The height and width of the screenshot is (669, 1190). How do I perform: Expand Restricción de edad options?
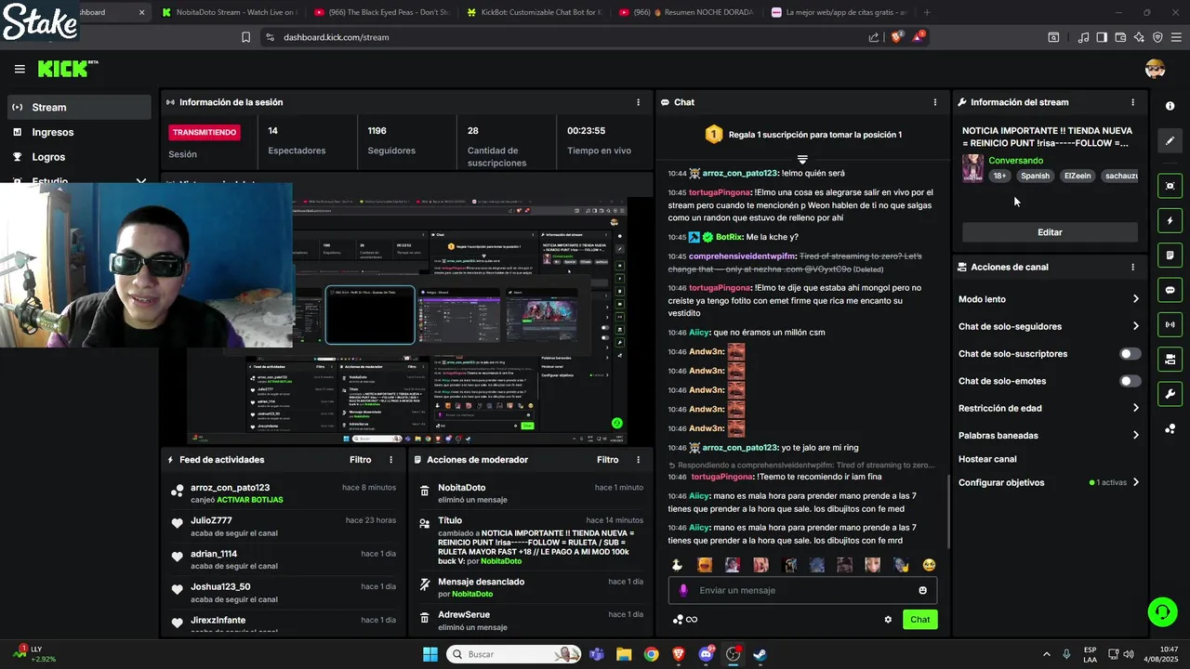1135,408
